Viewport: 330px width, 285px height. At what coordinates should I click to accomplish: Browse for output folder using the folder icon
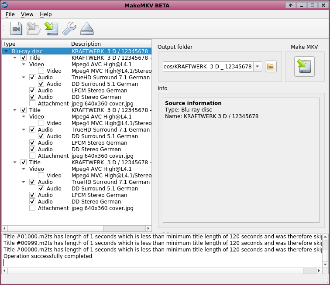[271, 67]
